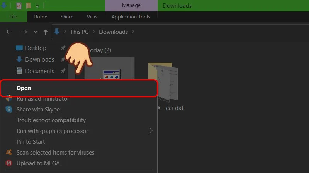Click the pin icon next to Desktop
Viewport: 309px width, 173px height.
(x=63, y=48)
